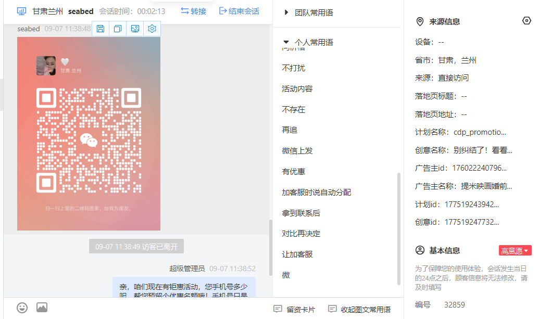Screen dimensions: 539x319
Task: Click 结束会话 to end conversation
Action: (x=239, y=11)
